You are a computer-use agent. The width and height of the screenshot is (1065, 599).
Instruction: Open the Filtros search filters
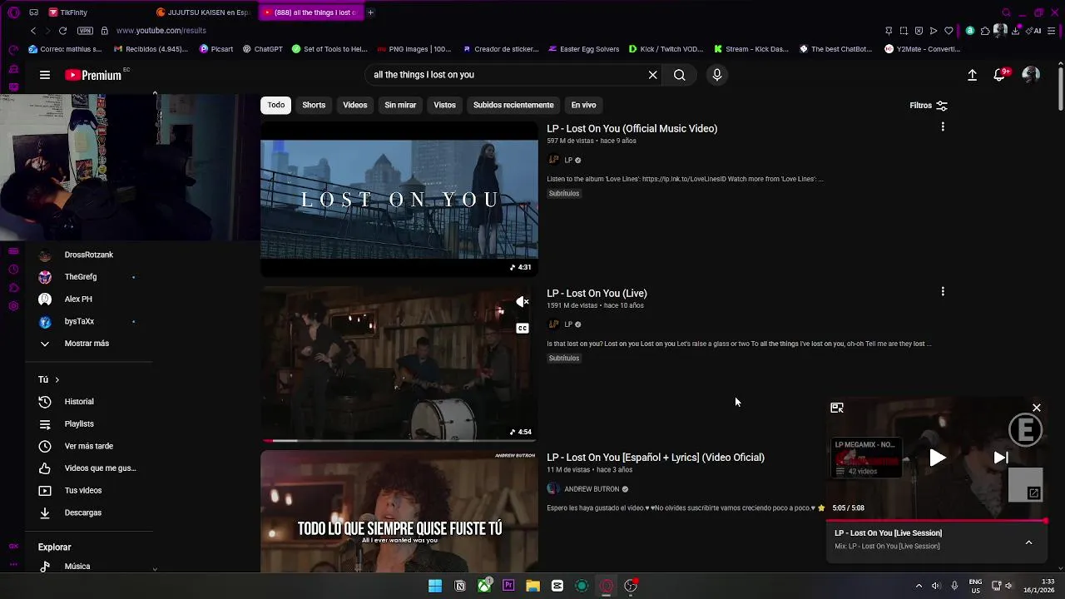929,106
